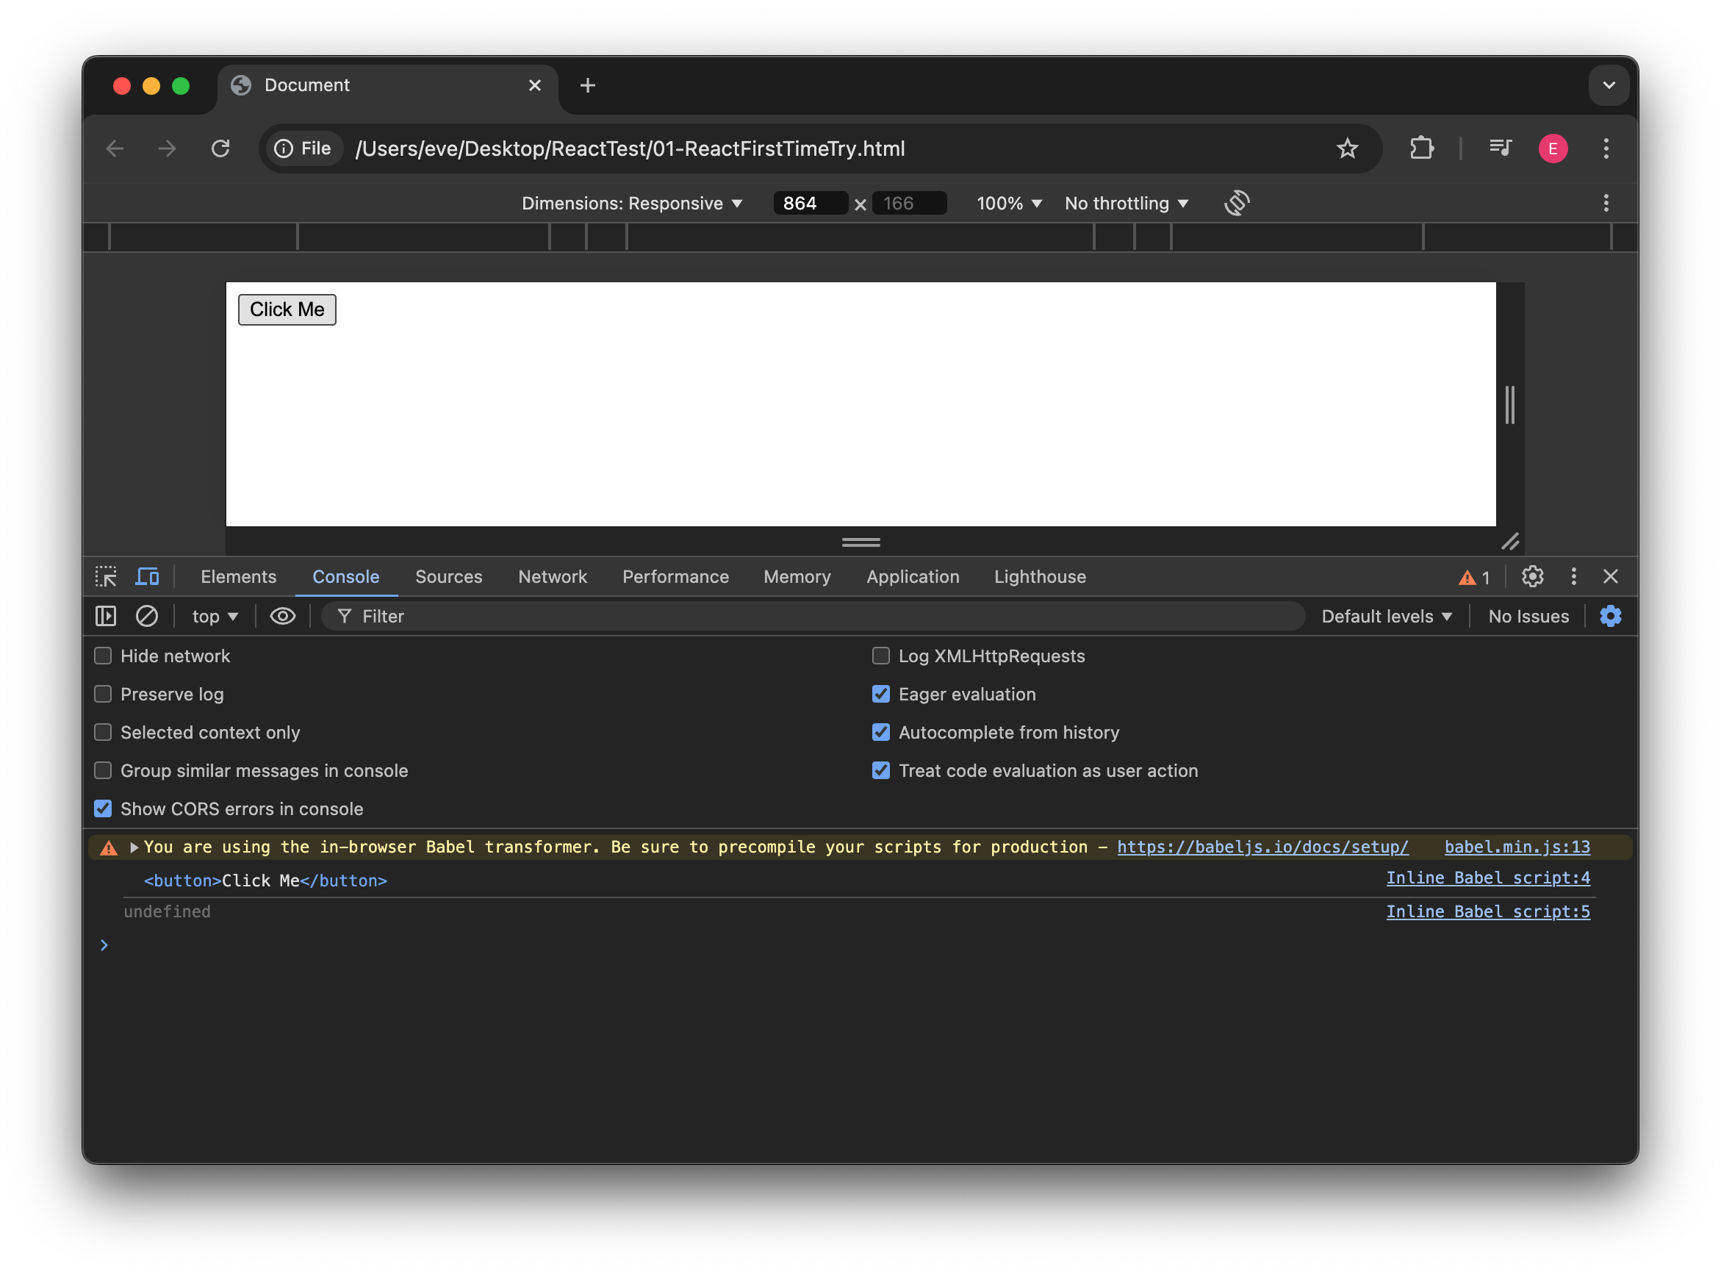
Task: Create a live expression via the eye icon
Action: click(x=283, y=616)
